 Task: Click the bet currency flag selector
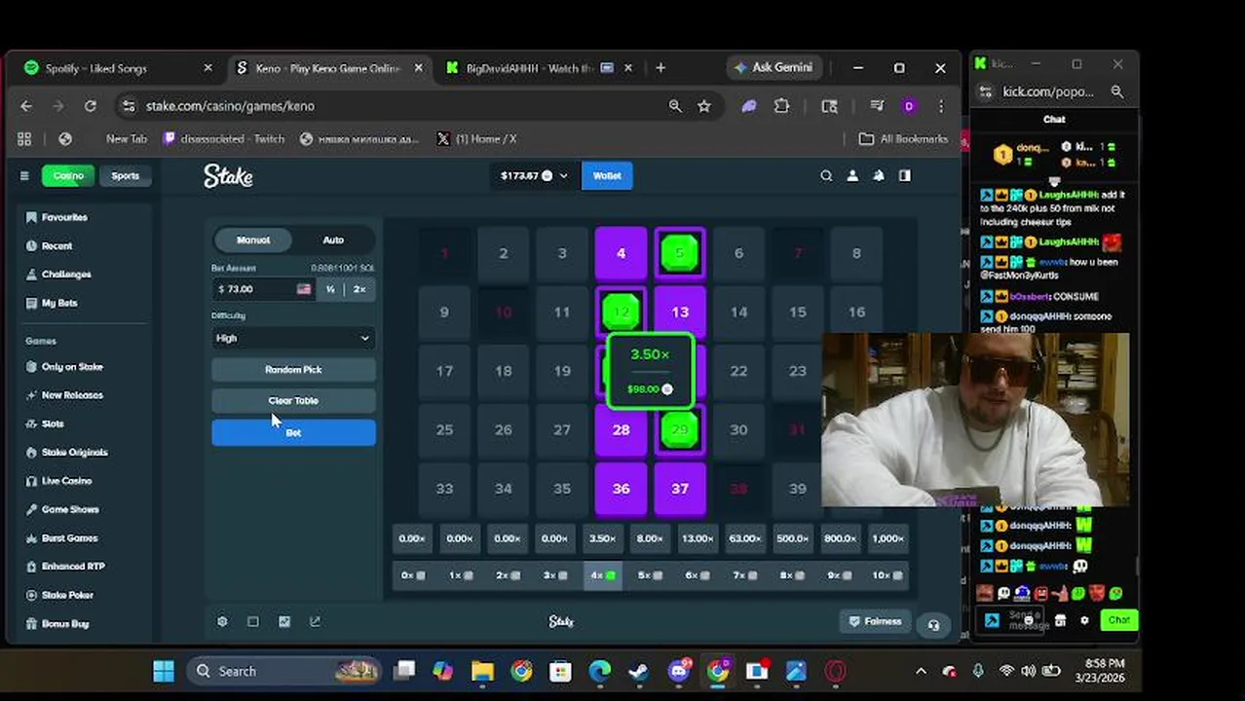tap(304, 289)
